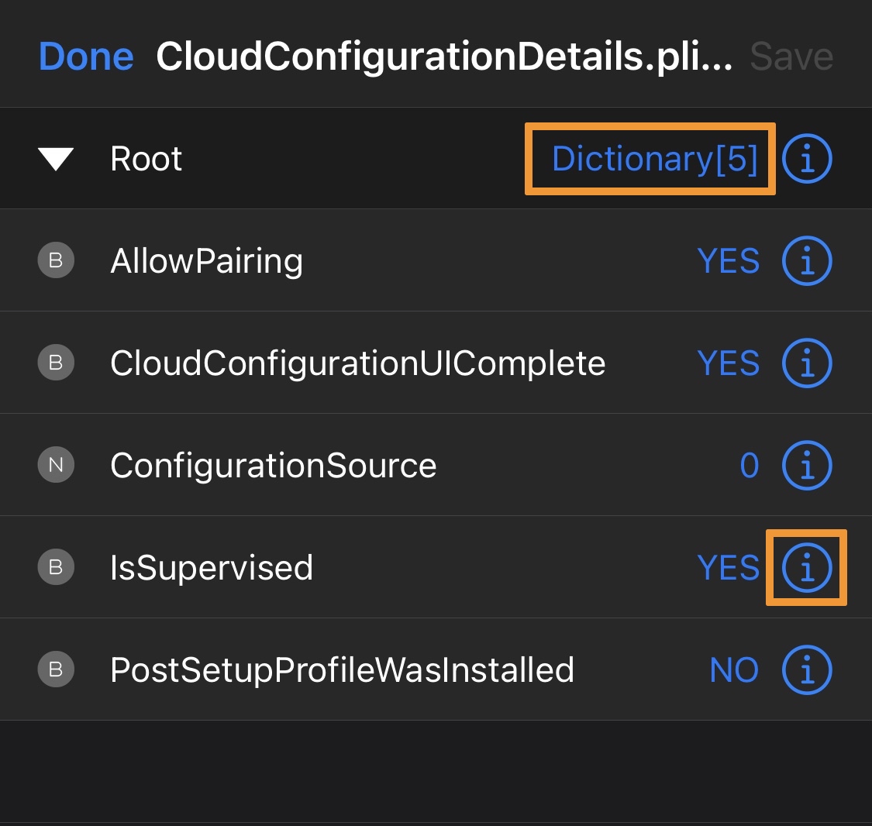
Task: Collapse the Root disclosure triangle
Action: point(56,159)
